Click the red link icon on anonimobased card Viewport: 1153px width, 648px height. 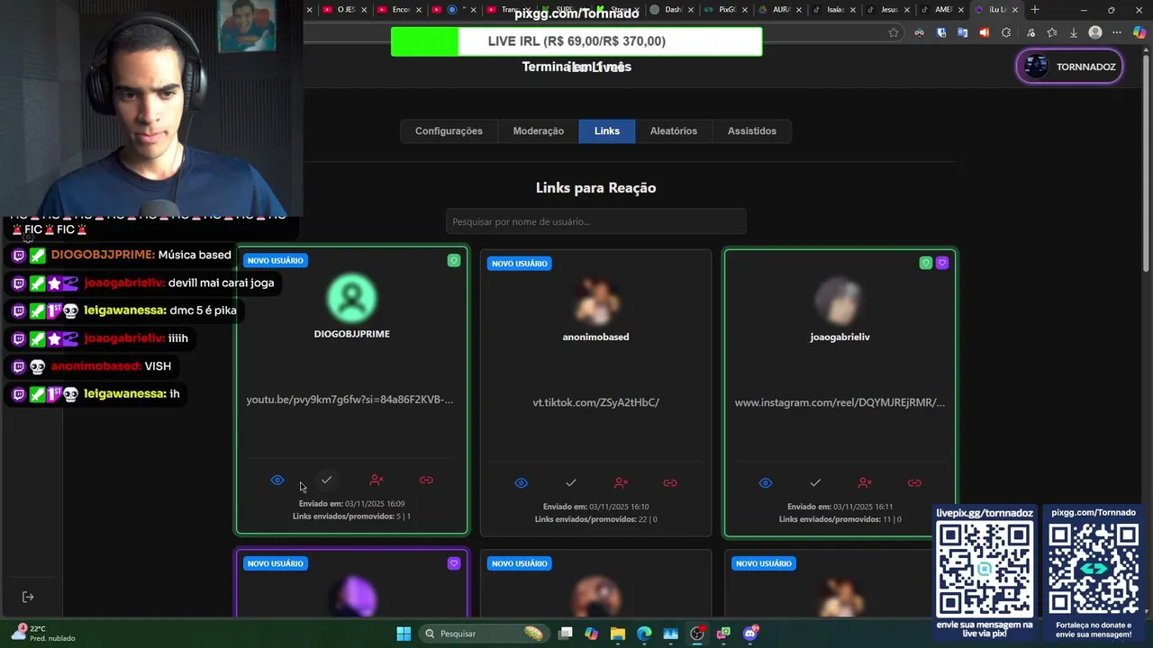(670, 483)
